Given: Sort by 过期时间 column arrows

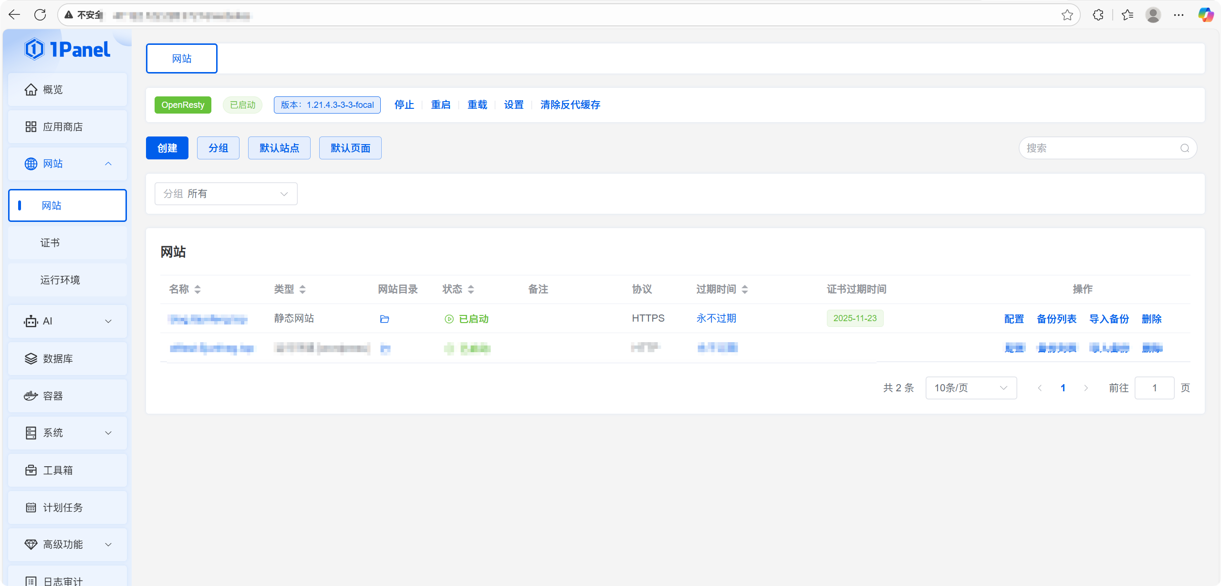Looking at the screenshot, I should click(745, 289).
